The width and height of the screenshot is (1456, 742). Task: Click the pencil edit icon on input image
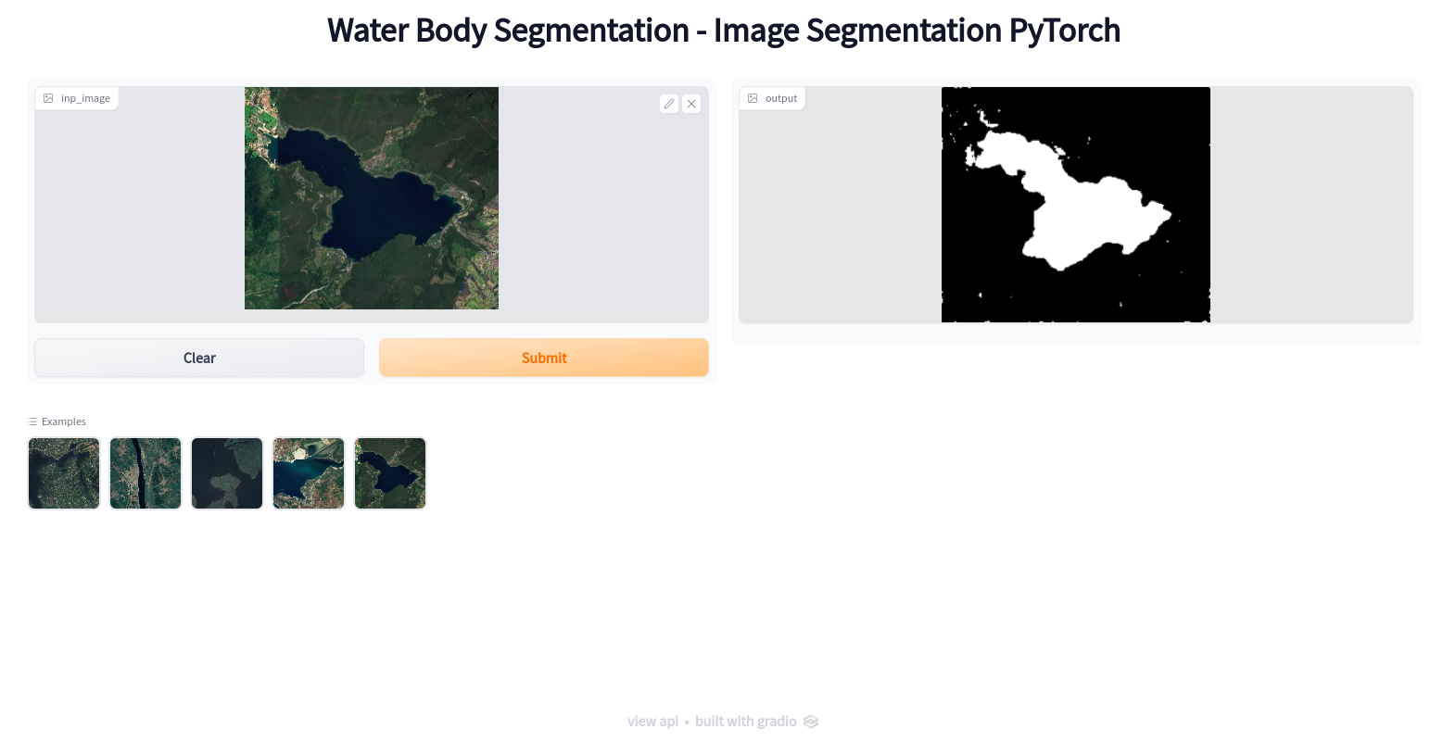tap(668, 104)
